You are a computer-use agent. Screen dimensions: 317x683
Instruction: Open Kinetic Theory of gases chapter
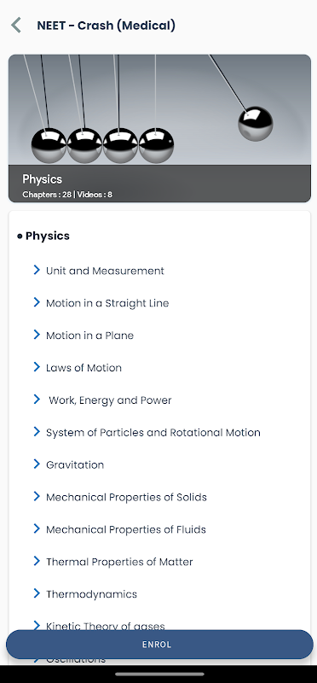[105, 627]
